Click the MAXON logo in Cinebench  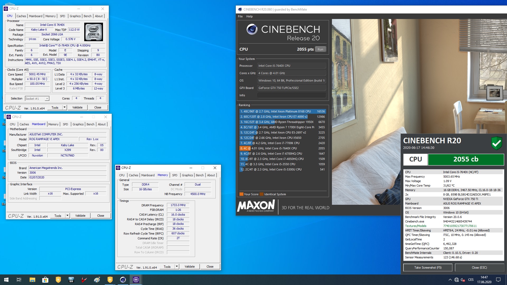click(x=256, y=206)
